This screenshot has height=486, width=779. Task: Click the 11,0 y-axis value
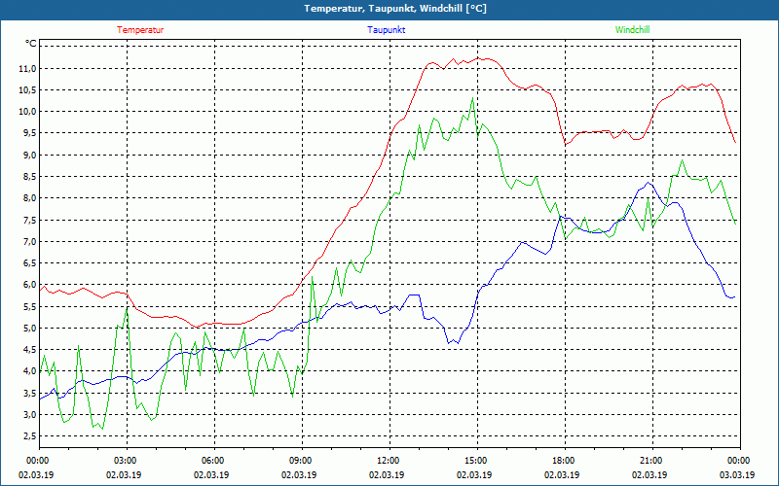coord(28,68)
